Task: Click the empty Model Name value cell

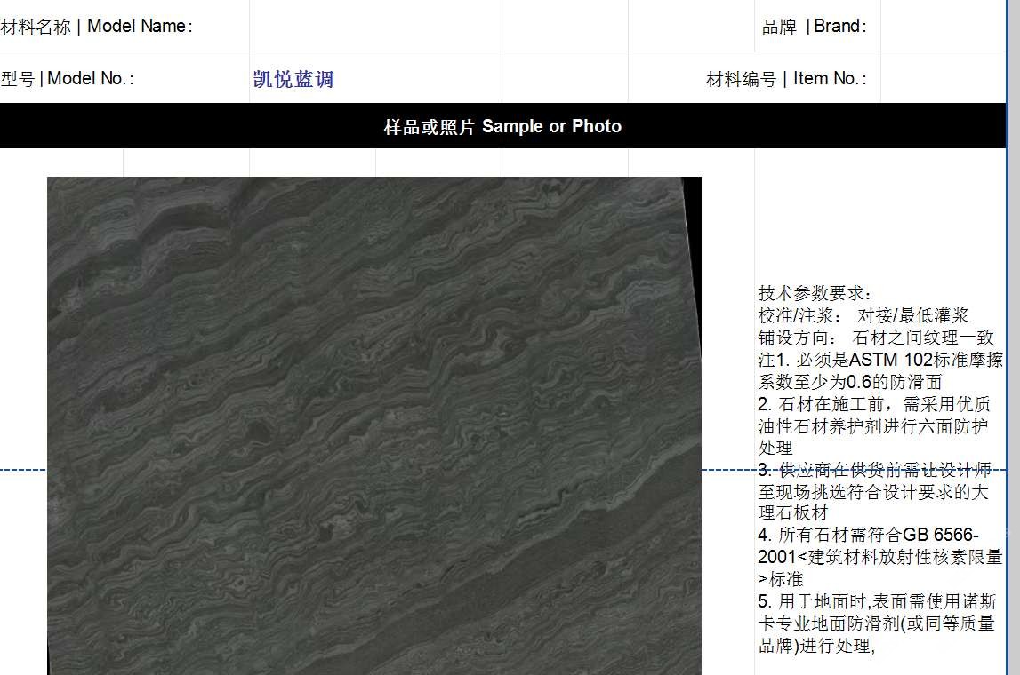Action: (375, 26)
